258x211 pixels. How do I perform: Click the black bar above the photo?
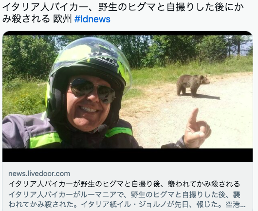tap(128, 33)
